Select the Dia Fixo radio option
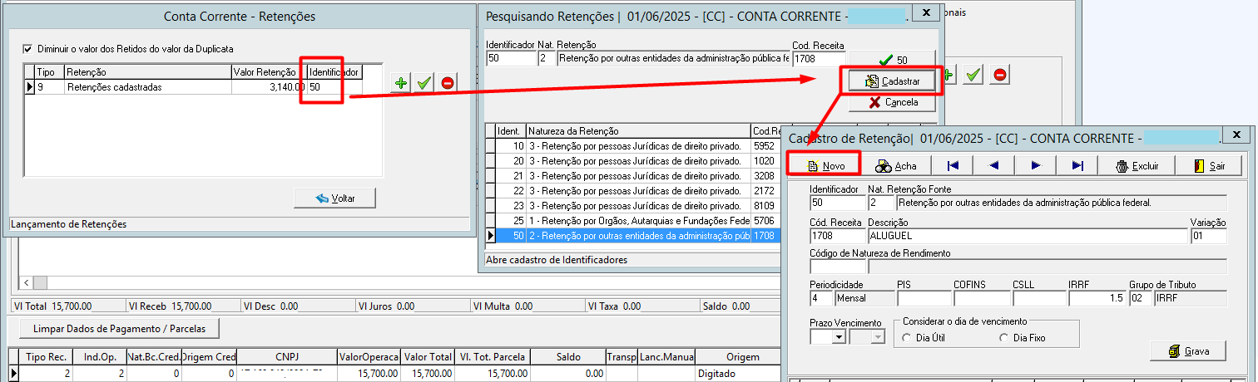Screen dimensions: 1258x382 pos(1004,338)
